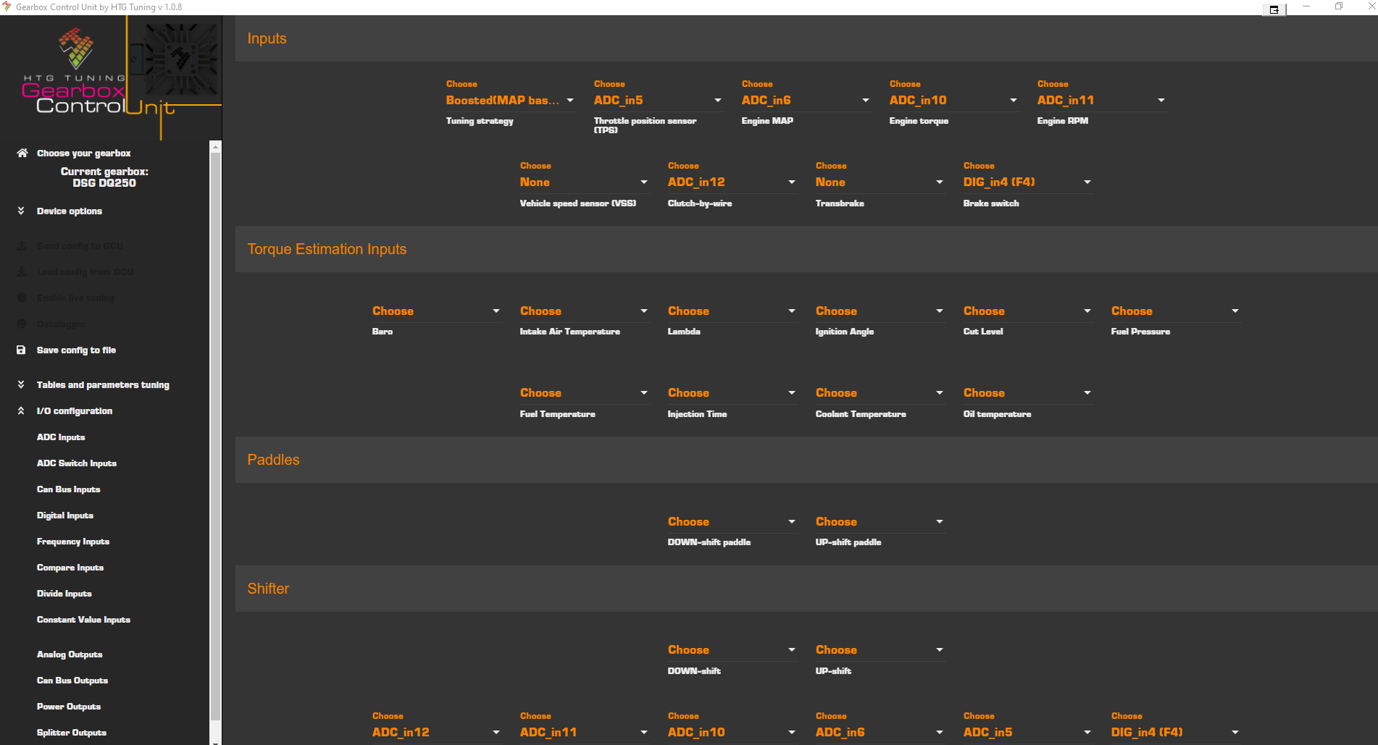Click the Datalogger icon in the sidebar
Screen dimensions: 1378x745
(21, 324)
